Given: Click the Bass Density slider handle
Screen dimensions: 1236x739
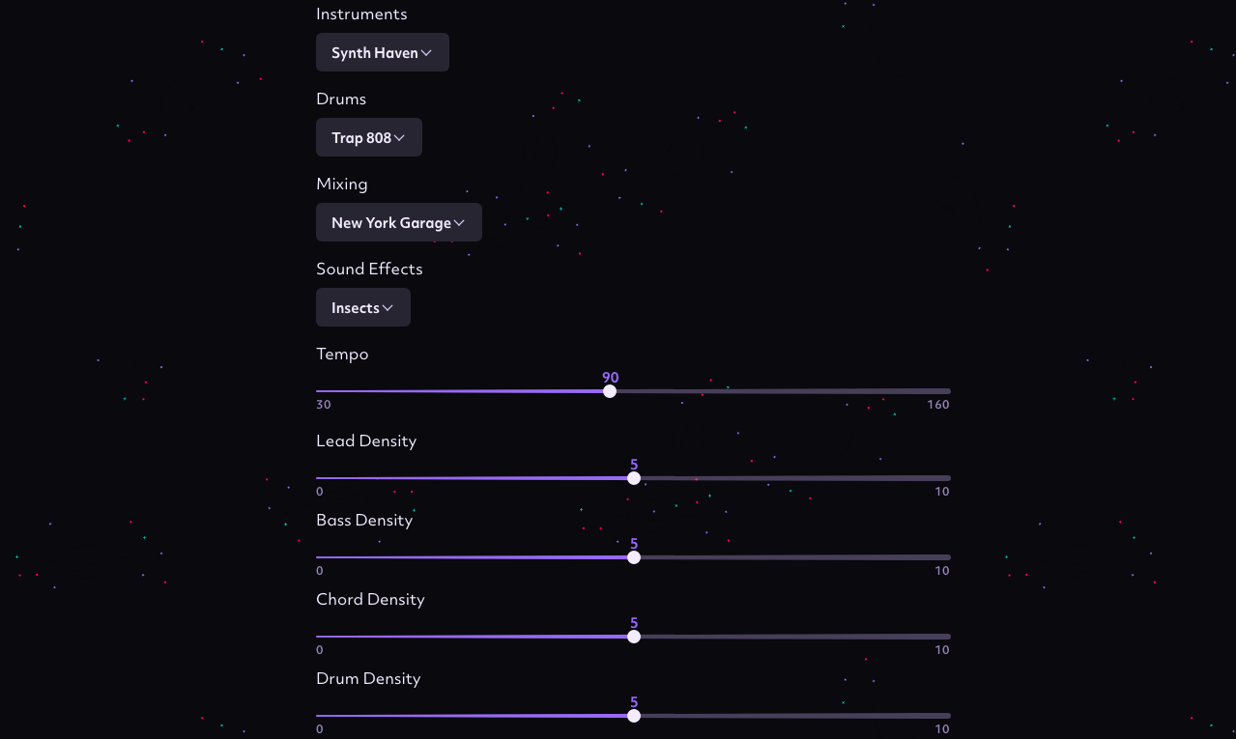Looking at the screenshot, I should tap(634, 557).
